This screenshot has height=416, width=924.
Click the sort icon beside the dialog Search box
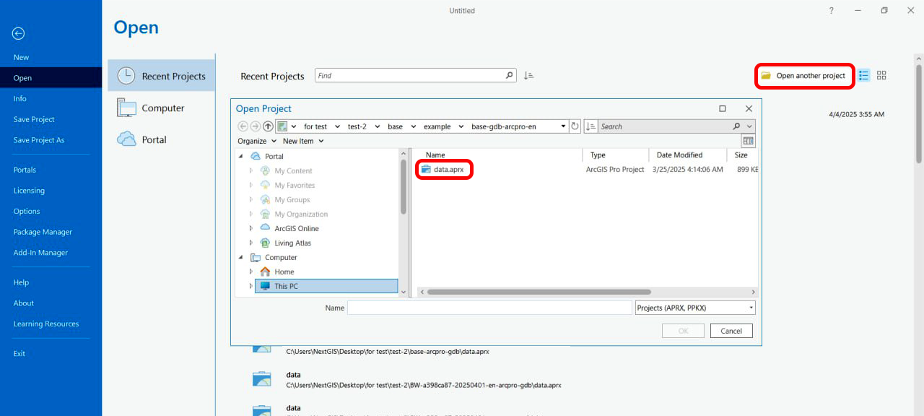[x=591, y=126]
